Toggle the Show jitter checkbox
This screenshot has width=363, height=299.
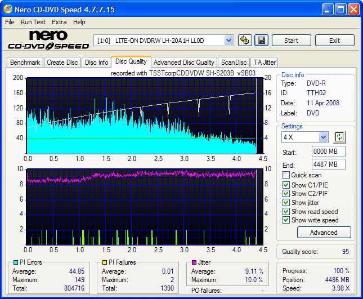(286, 203)
